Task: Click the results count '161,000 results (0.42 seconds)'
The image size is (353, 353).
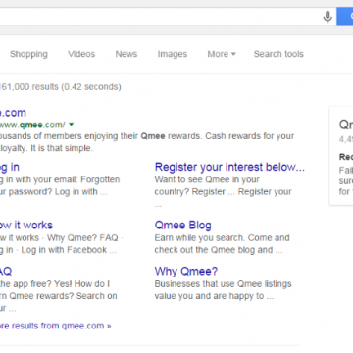Action: [x=61, y=87]
